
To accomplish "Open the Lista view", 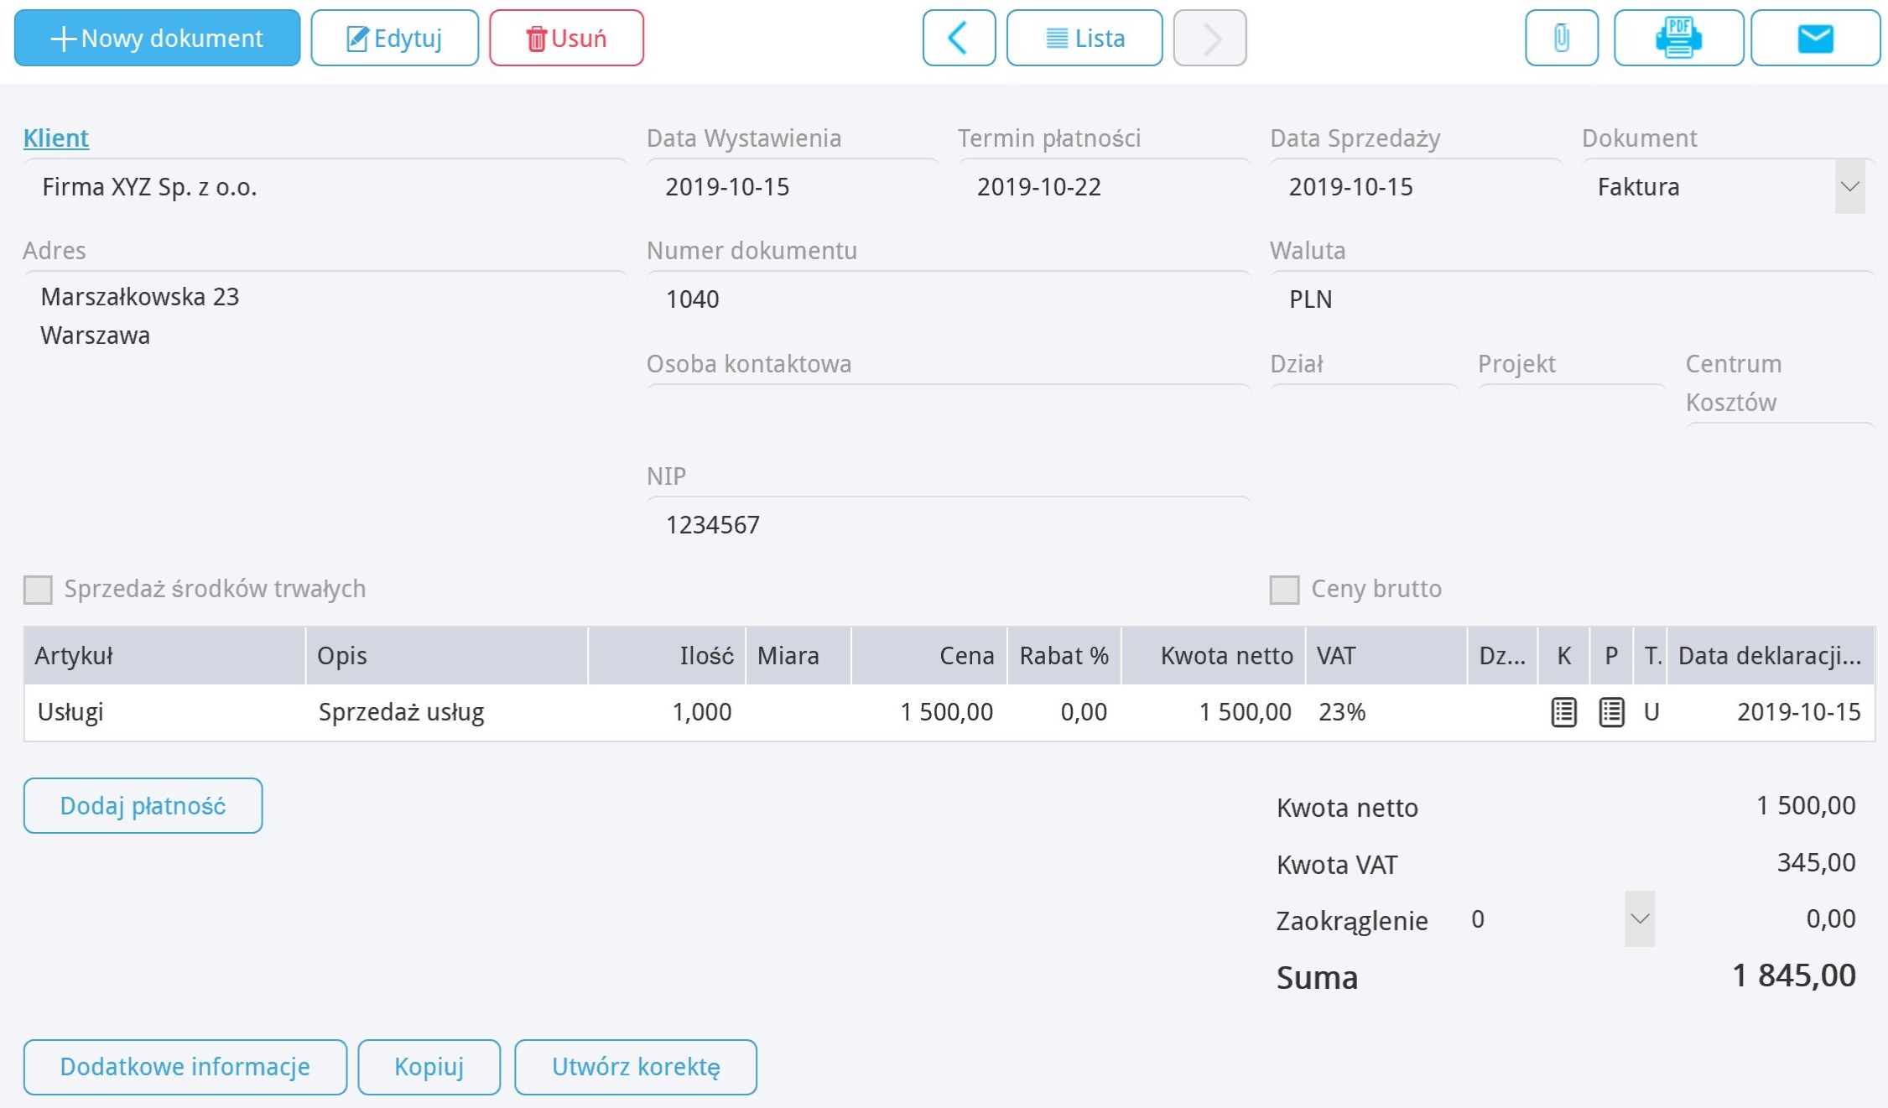I will 1084,38.
